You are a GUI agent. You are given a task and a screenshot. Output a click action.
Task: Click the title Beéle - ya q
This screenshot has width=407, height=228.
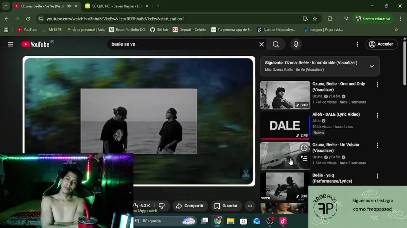[332, 178]
